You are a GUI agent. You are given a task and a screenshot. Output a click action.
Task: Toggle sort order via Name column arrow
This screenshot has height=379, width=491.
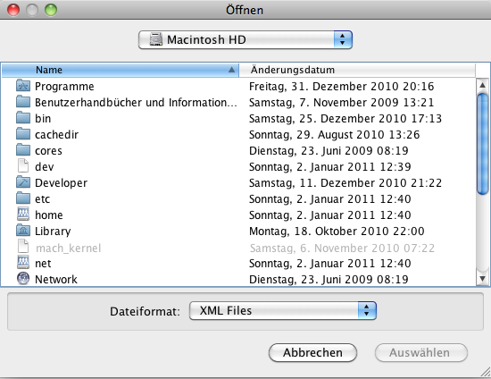pos(231,70)
